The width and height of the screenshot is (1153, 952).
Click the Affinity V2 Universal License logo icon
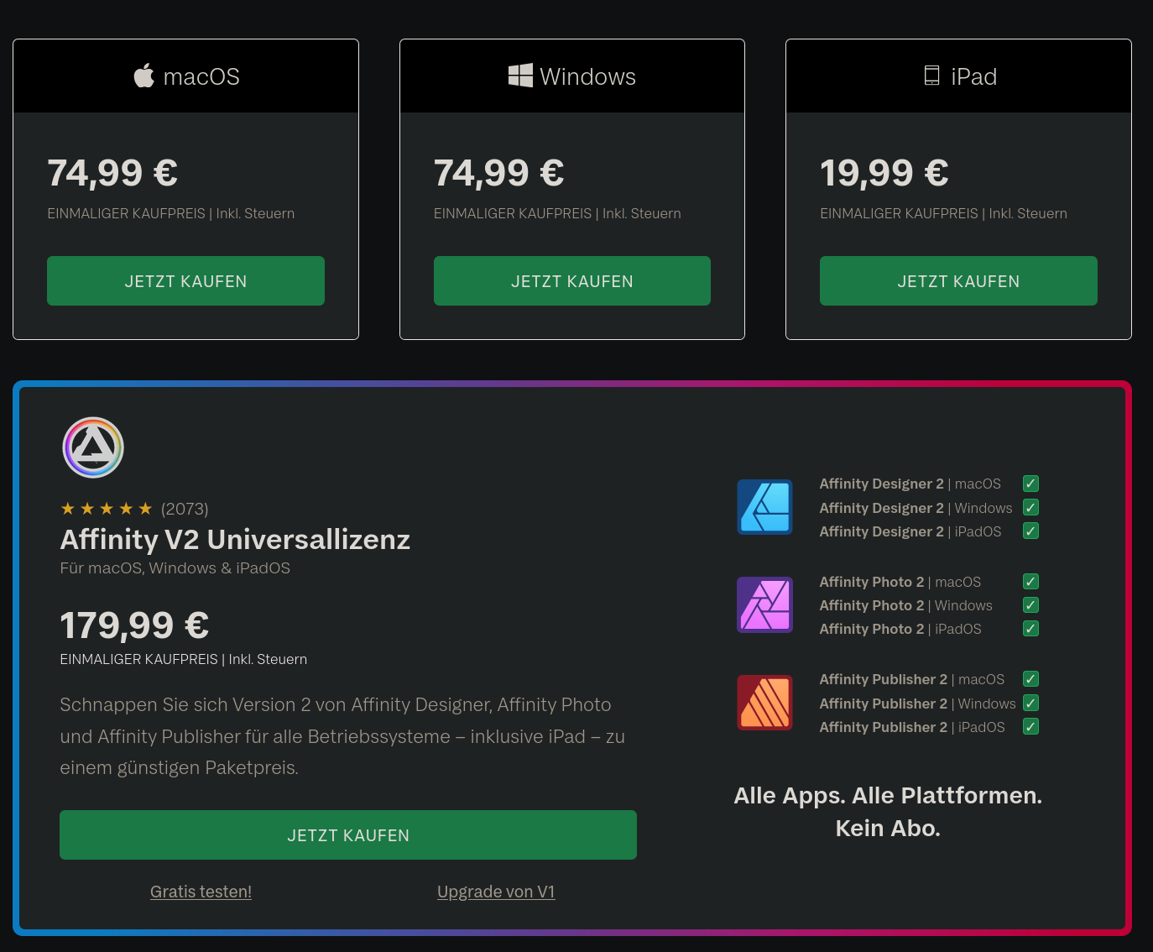coord(93,447)
